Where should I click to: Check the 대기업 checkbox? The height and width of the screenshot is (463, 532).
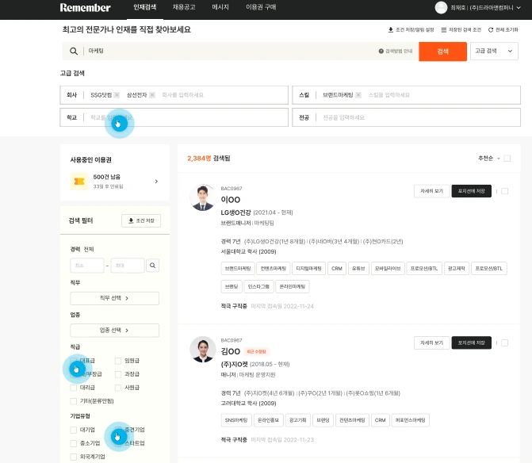[x=73, y=430]
